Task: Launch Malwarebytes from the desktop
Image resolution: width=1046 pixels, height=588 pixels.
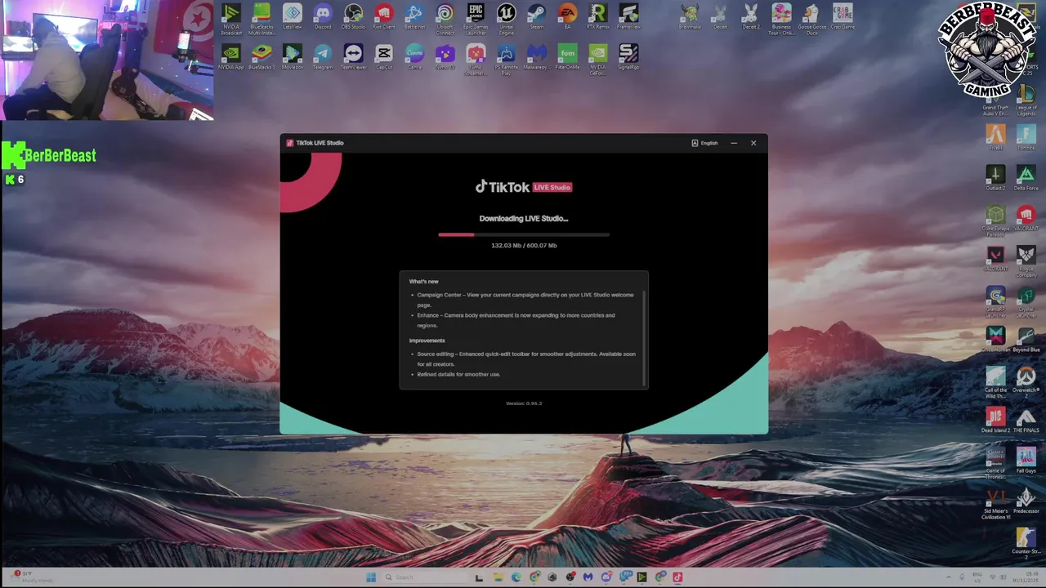Action: click(537, 57)
